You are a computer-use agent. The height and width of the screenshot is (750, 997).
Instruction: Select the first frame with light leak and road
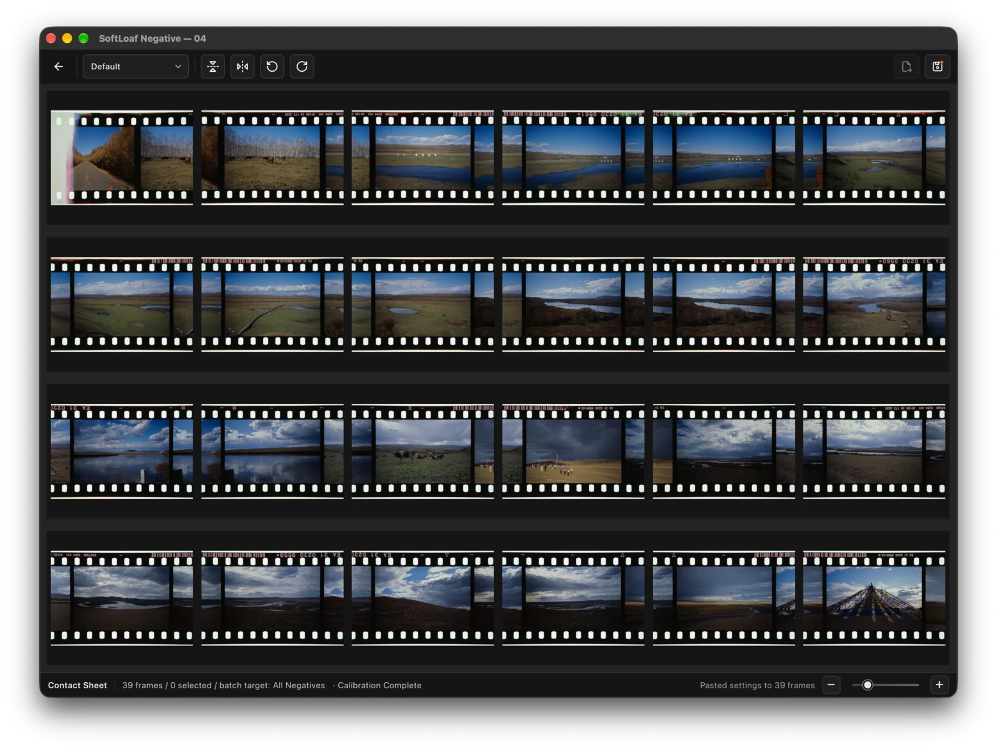122,158
